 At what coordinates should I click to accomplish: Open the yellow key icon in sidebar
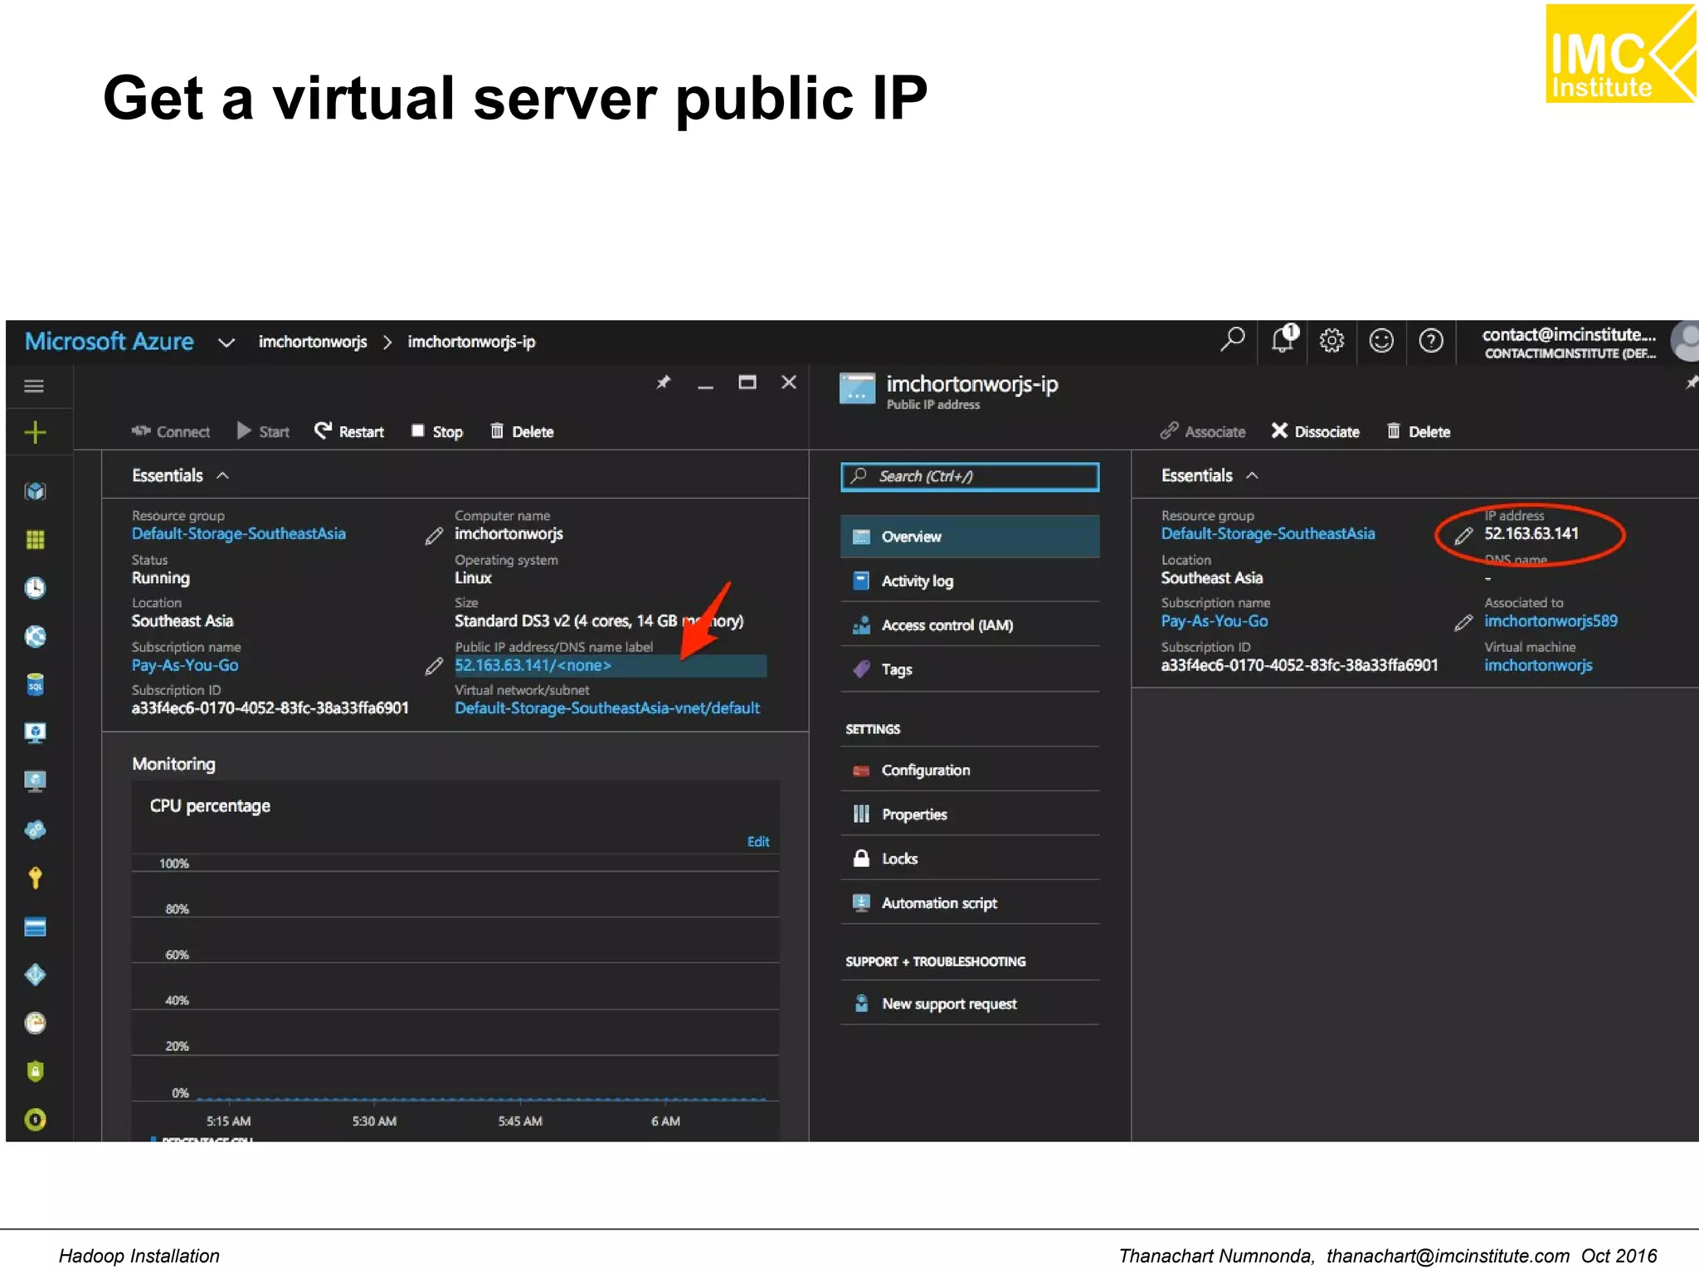pyautogui.click(x=35, y=878)
